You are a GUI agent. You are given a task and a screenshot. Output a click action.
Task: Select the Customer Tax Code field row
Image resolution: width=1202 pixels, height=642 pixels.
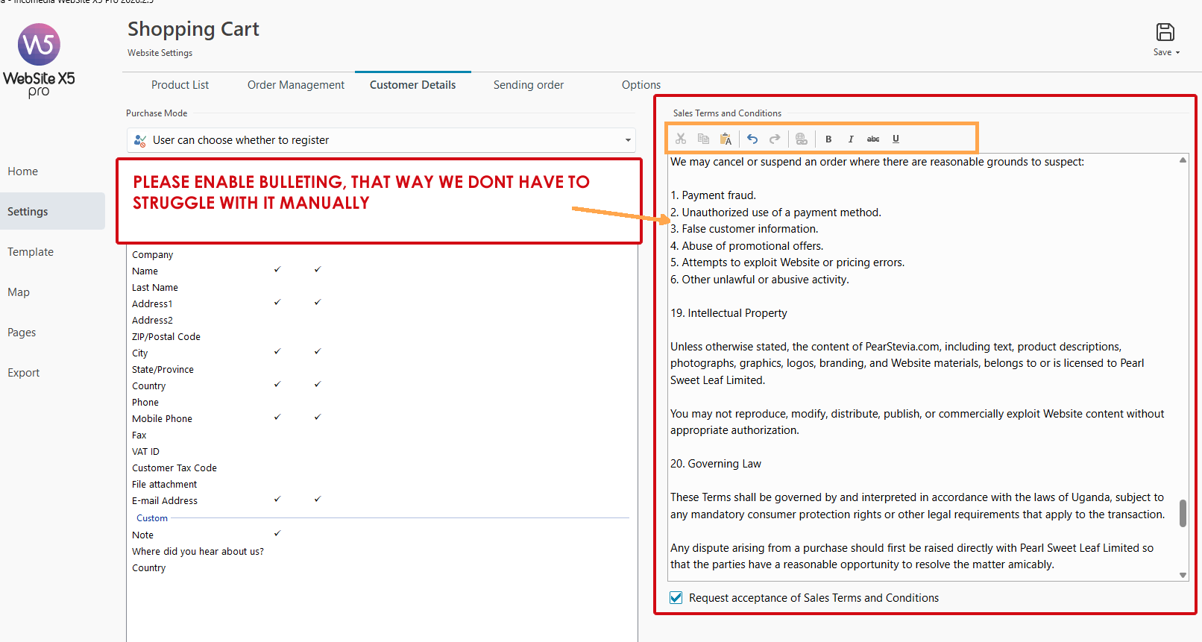382,468
